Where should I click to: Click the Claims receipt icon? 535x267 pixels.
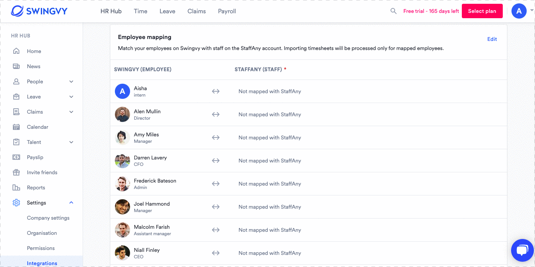pyautogui.click(x=16, y=112)
